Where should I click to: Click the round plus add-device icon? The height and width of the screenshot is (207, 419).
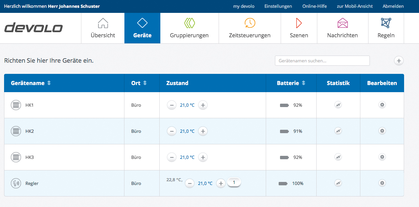point(399,61)
